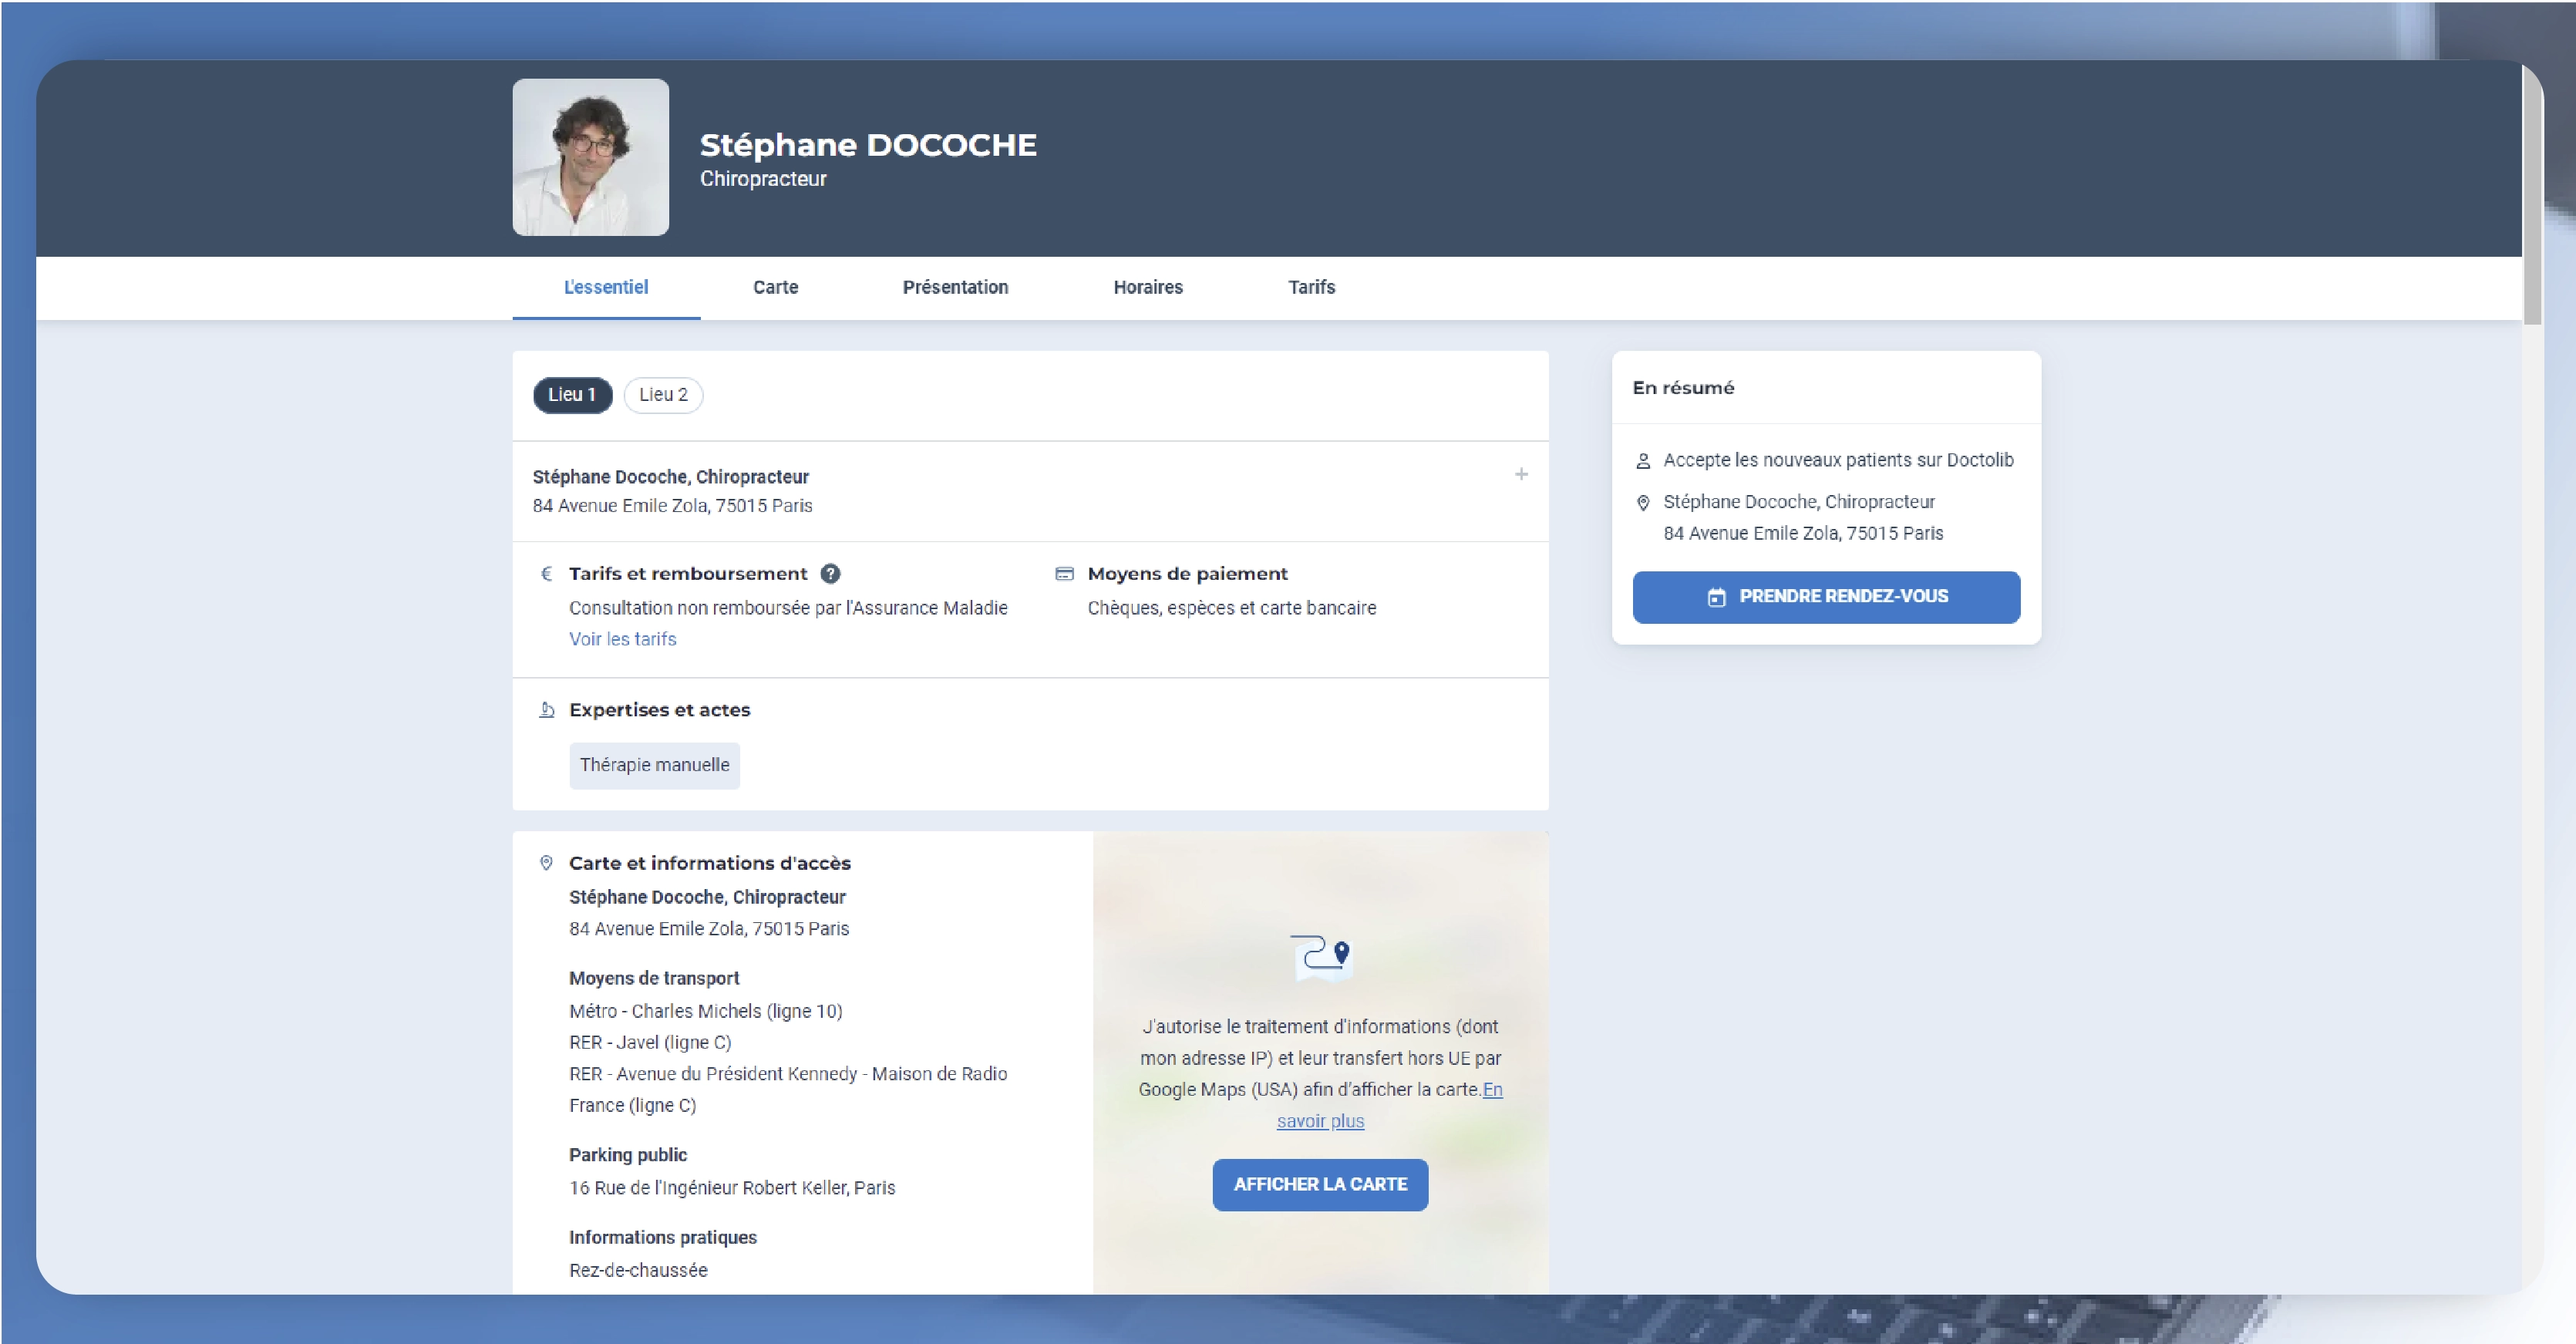Screen dimensions: 2576x1344
Task: Follow the Voir les tarifs link
Action: coord(622,640)
